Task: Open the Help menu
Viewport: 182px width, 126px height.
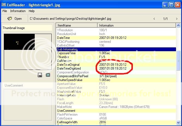Action: click(x=32, y=11)
